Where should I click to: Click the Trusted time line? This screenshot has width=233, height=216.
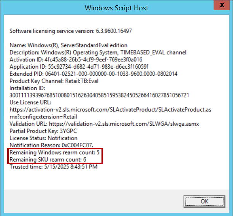(54, 167)
